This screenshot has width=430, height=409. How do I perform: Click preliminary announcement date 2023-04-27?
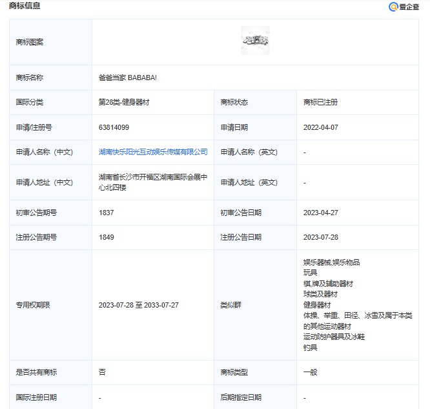[x=320, y=212]
